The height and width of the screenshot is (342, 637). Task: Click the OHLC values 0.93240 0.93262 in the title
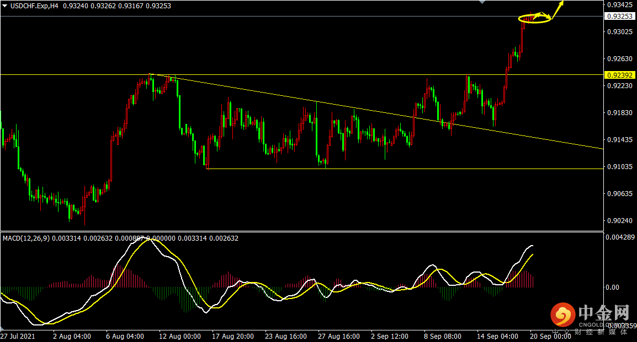coord(89,6)
